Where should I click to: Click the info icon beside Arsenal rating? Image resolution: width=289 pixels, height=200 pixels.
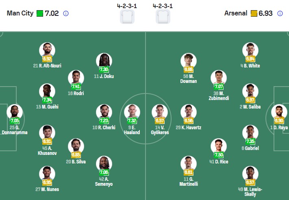coord(280,13)
